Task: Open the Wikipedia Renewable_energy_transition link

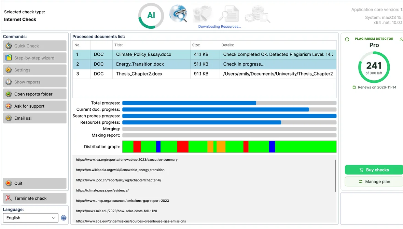Action: click(120, 170)
